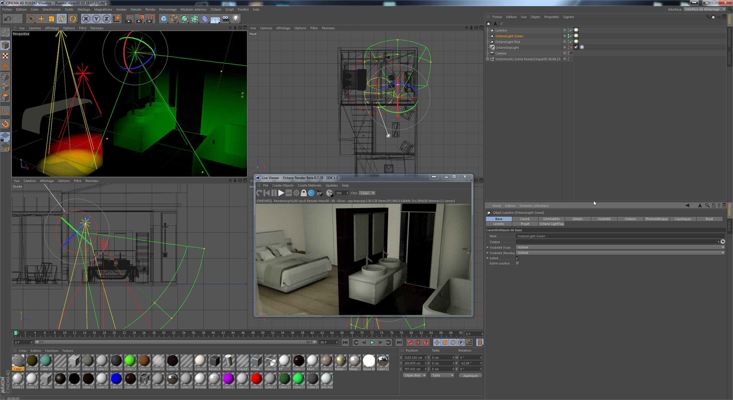The image size is (733, 400).
Task: Select the bright green material swatch
Action: tap(130, 361)
